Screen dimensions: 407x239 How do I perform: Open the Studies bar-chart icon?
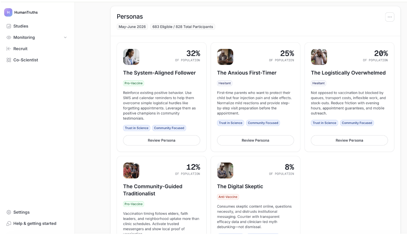coord(9,26)
